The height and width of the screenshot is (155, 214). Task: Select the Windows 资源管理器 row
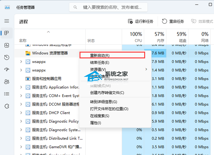[47, 53]
